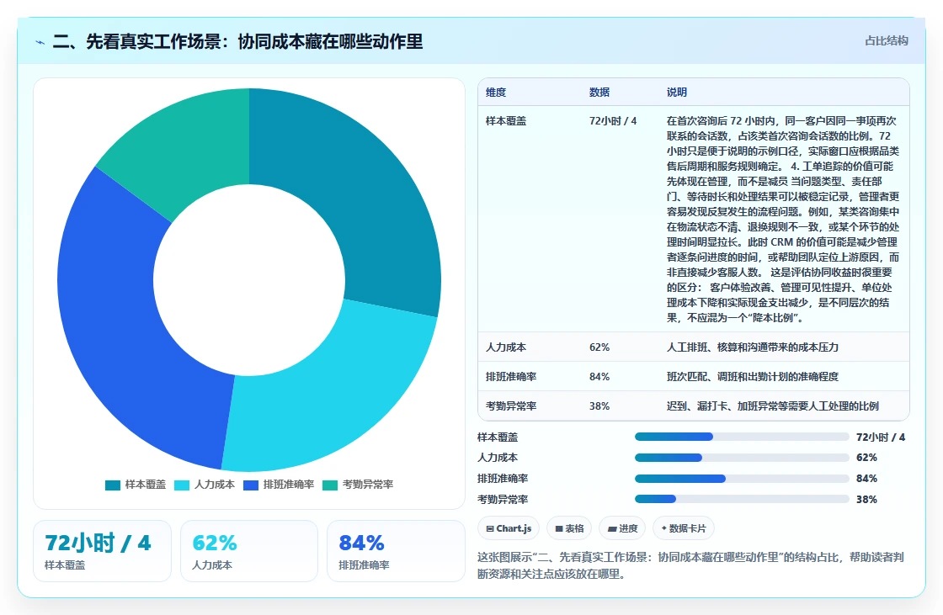Click description 人工排班、核算和沟通带来的成本压力

point(753,347)
